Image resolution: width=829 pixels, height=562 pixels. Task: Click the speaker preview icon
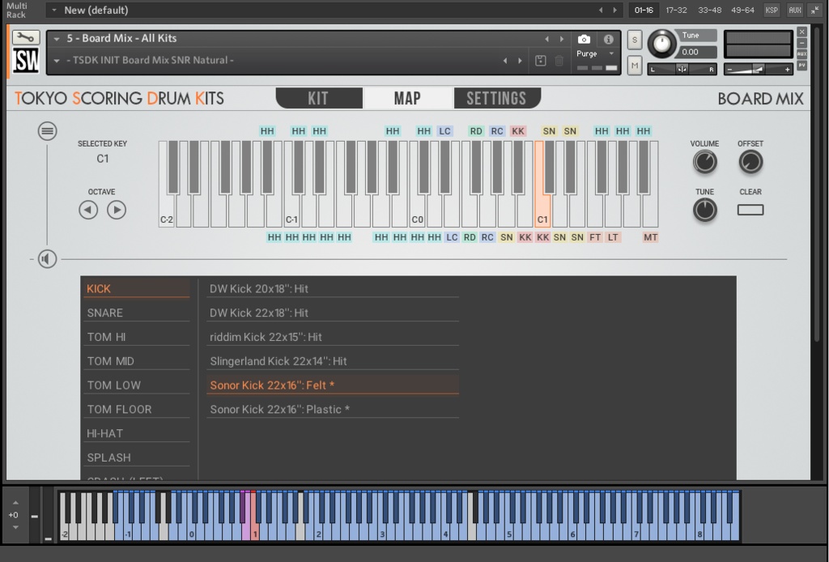tap(47, 258)
